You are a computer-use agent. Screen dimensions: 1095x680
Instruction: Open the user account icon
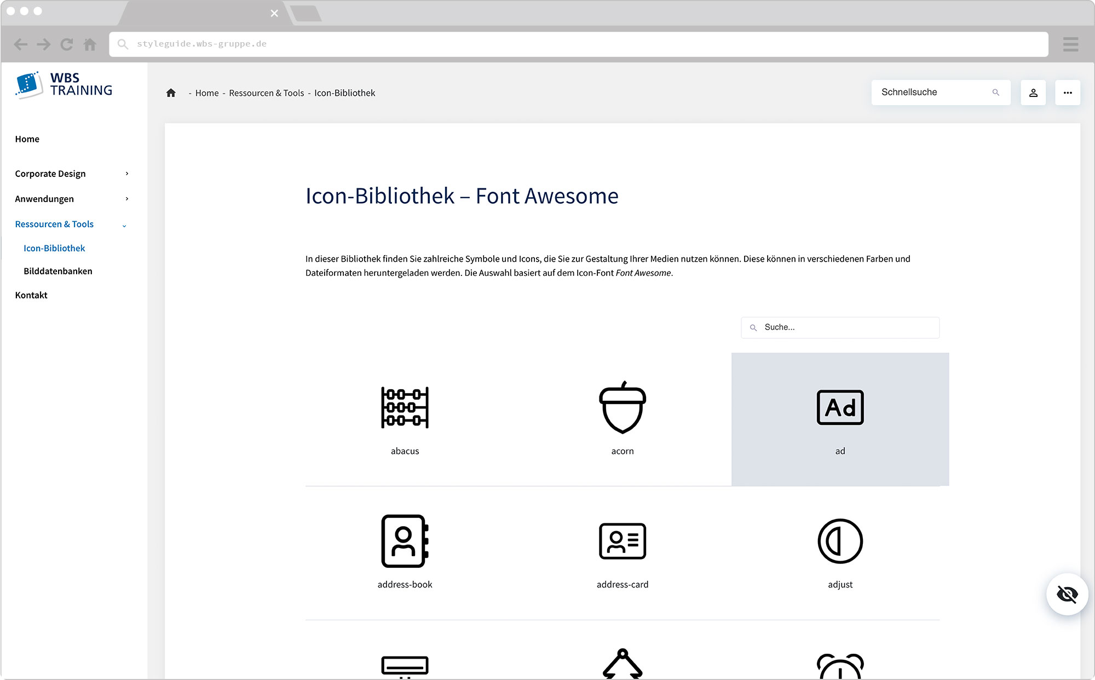tap(1033, 93)
